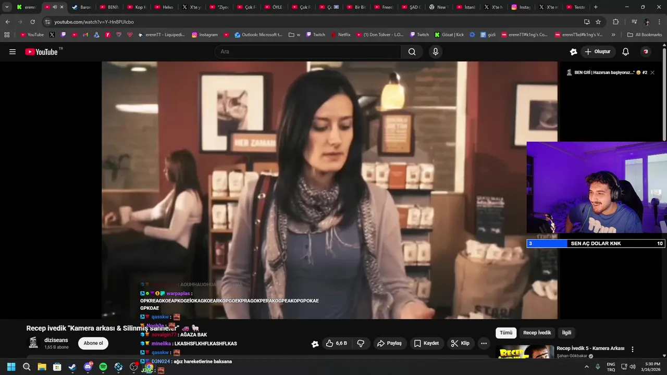Switch to the Helva browser tab

point(164,7)
